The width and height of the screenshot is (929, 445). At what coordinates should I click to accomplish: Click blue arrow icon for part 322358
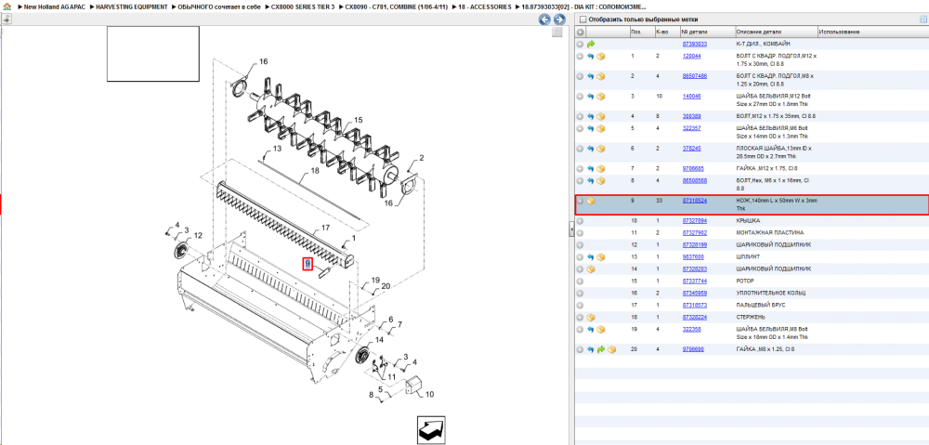(591, 330)
